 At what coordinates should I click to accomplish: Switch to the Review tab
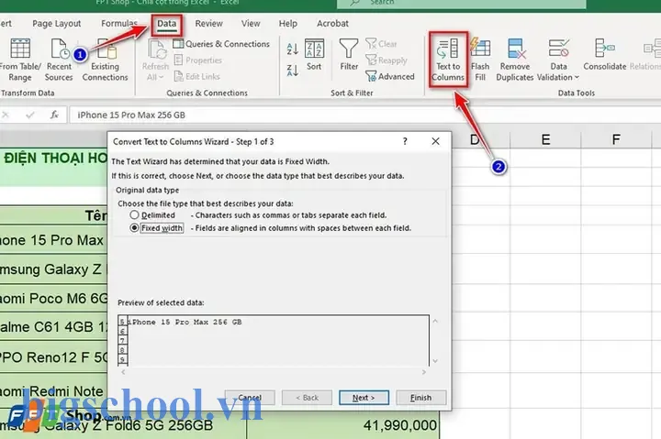tap(208, 24)
